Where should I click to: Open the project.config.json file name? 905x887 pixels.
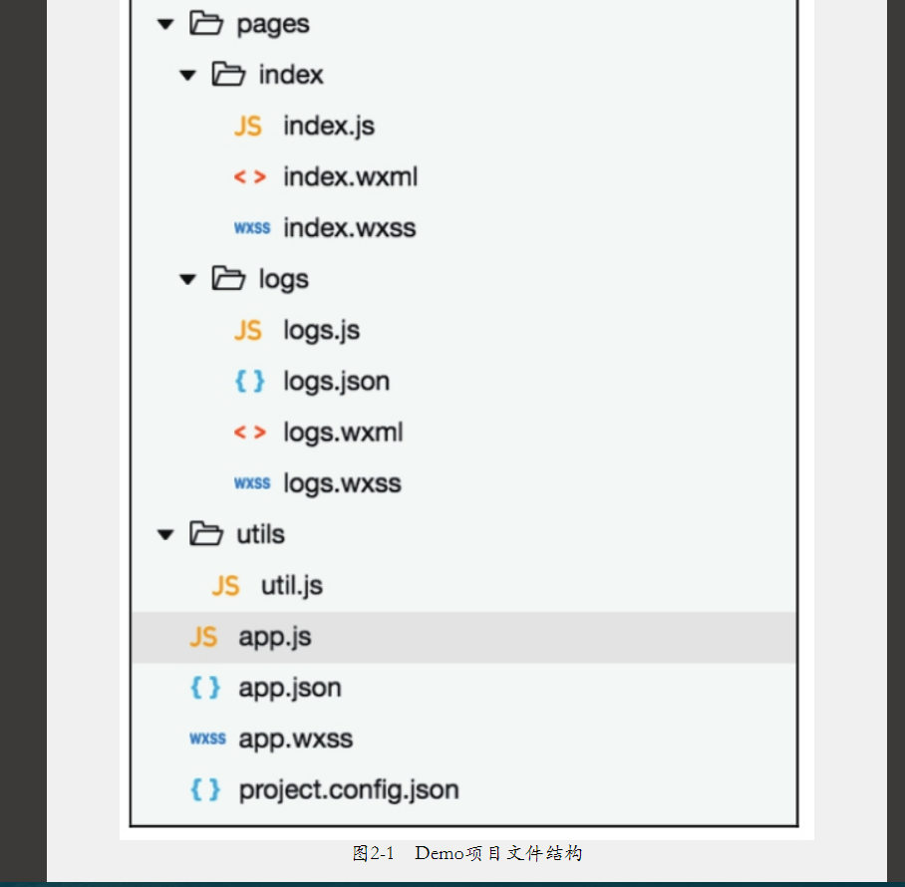pyautogui.click(x=349, y=790)
